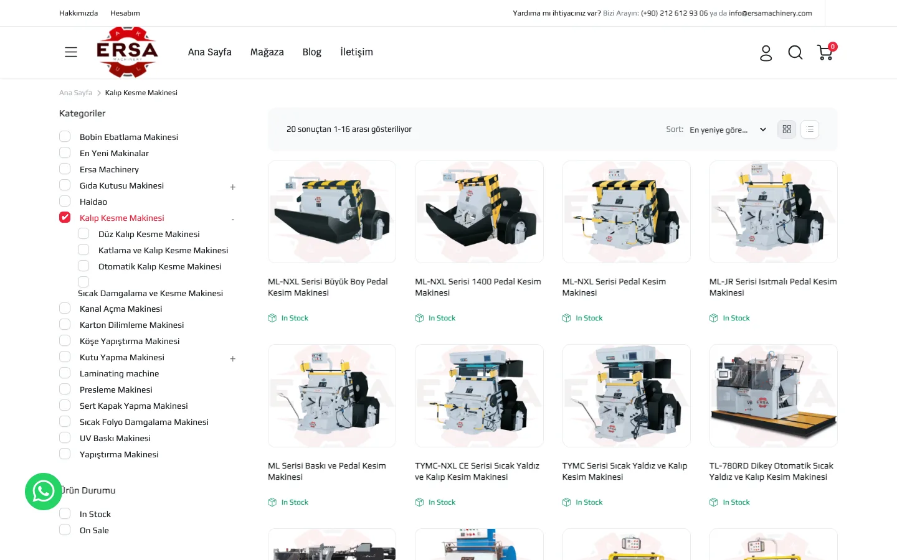Click In Stock box icon for TL-780RD Dikey
The height and width of the screenshot is (560, 897).
pos(714,502)
